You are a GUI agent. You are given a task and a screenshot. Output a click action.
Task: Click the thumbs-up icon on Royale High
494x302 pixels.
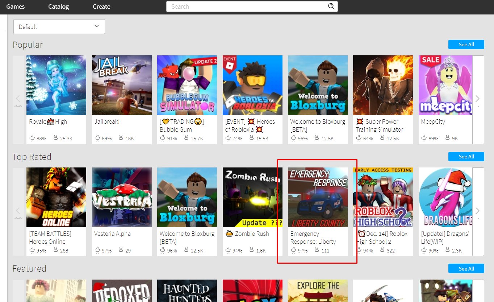point(32,138)
